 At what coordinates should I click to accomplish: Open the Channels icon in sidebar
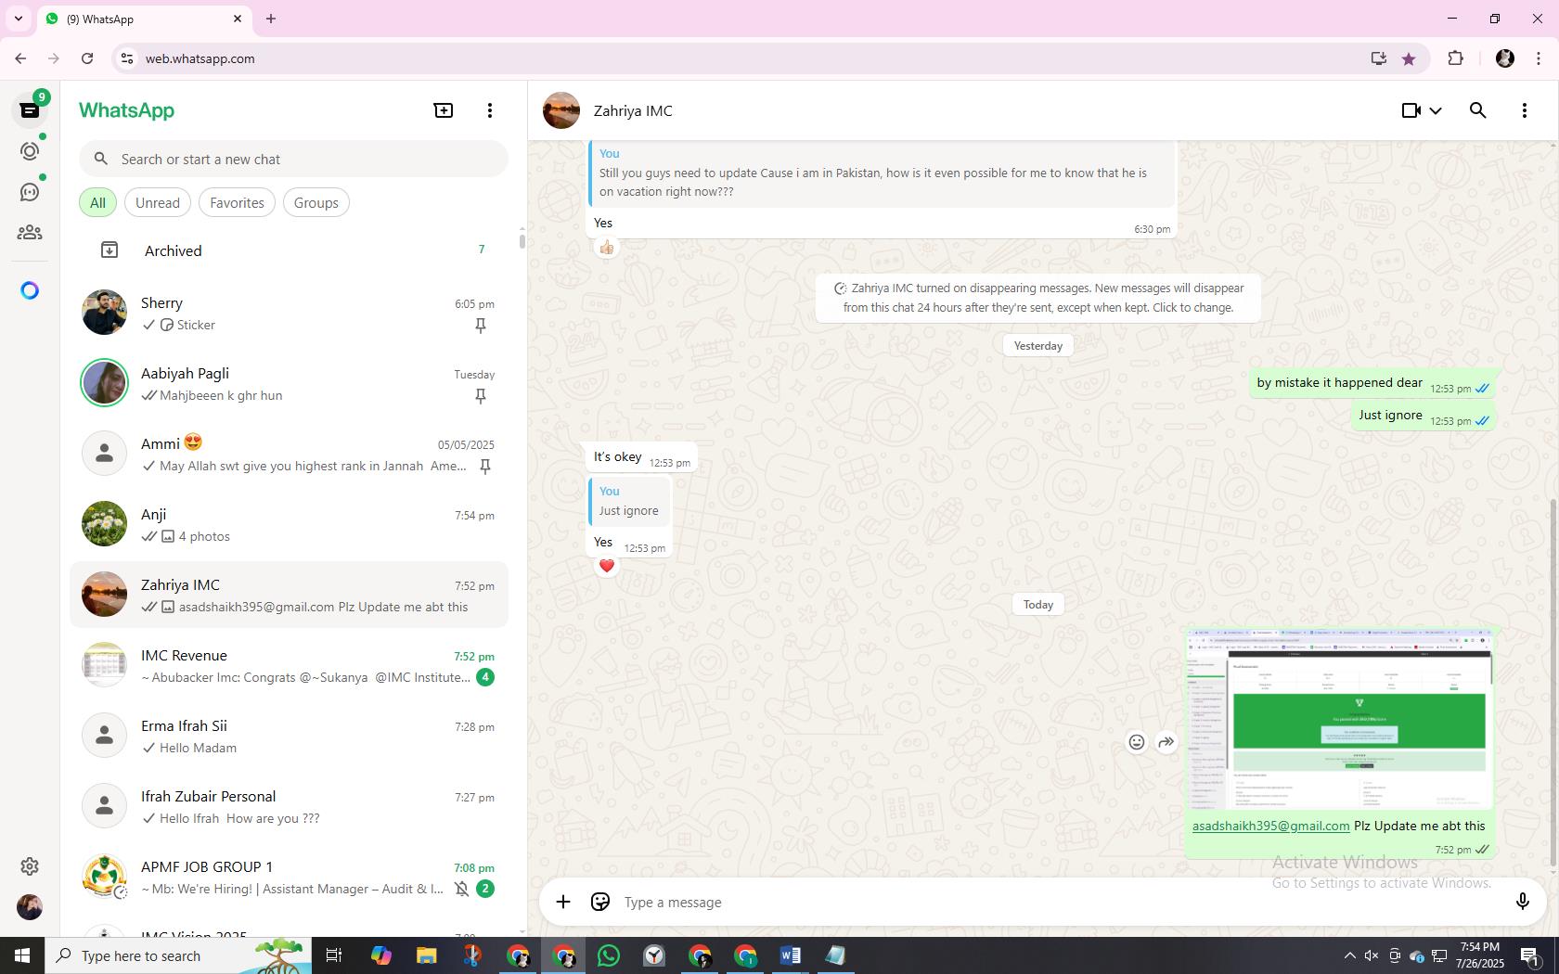pos(30,192)
